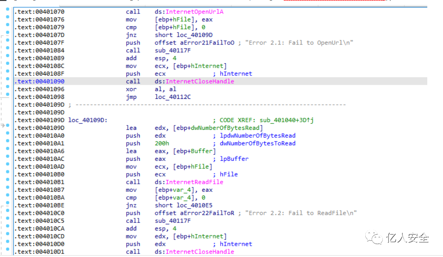Click hInternet operand at address 004010CD

pyautogui.click(x=207, y=236)
